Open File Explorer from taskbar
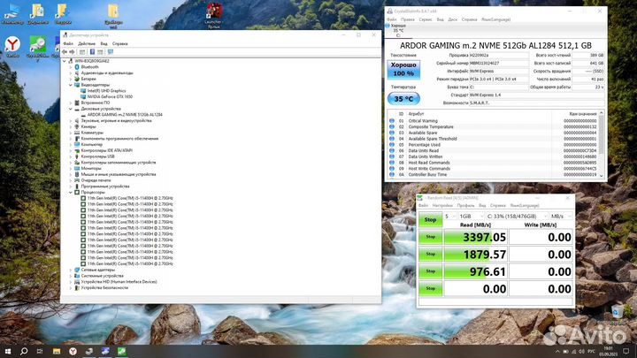Screen dimensions: 637x358 57,351
